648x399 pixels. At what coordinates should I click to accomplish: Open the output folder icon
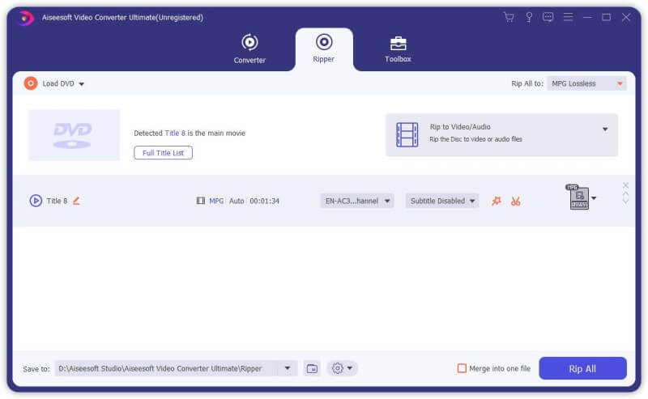[312, 368]
